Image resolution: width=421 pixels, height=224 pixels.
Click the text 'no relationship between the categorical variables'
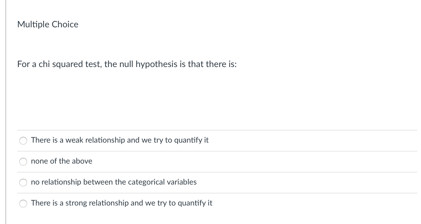tap(114, 182)
